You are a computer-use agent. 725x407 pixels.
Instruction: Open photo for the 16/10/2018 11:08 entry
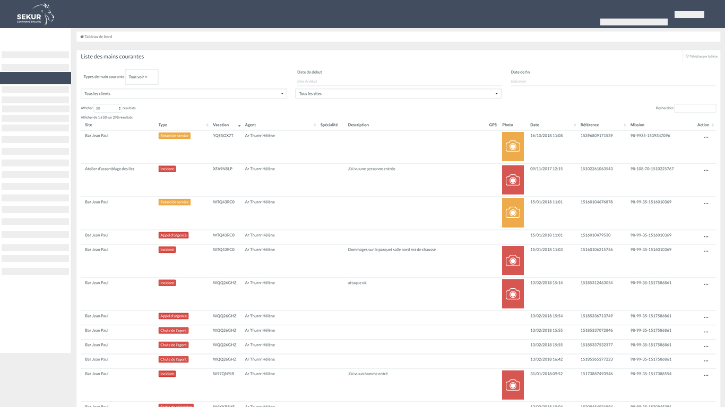(x=513, y=146)
